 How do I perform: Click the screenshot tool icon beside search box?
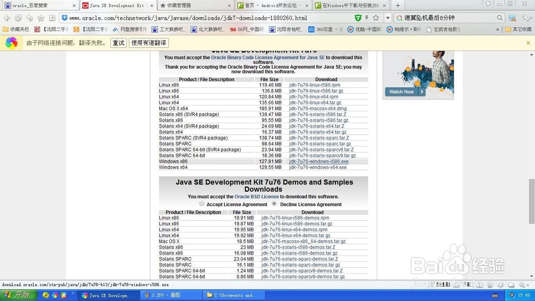(512, 18)
